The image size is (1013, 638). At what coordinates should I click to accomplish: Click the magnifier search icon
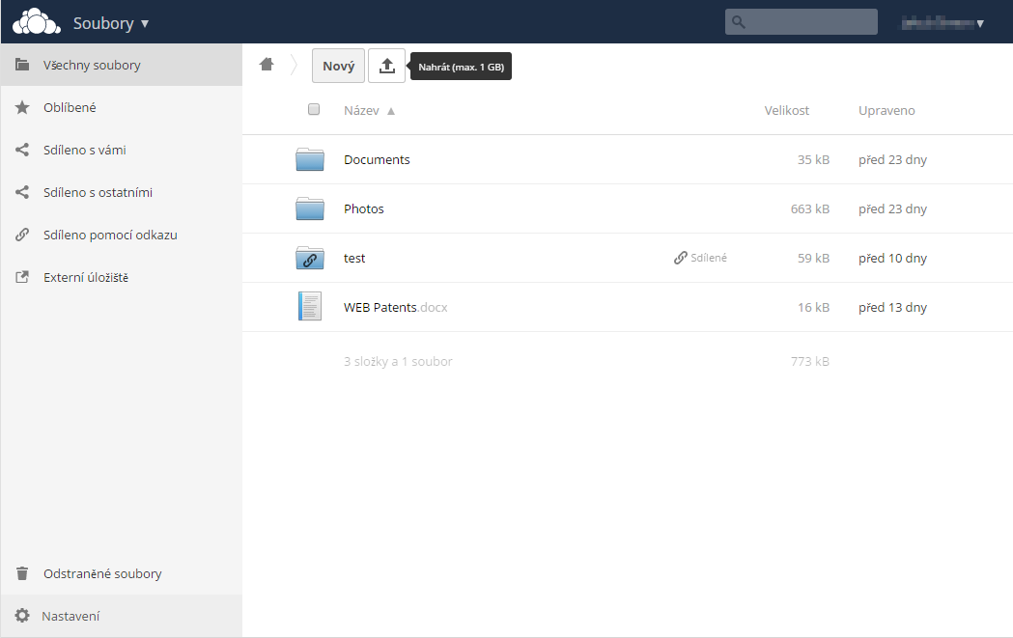pyautogui.click(x=739, y=22)
